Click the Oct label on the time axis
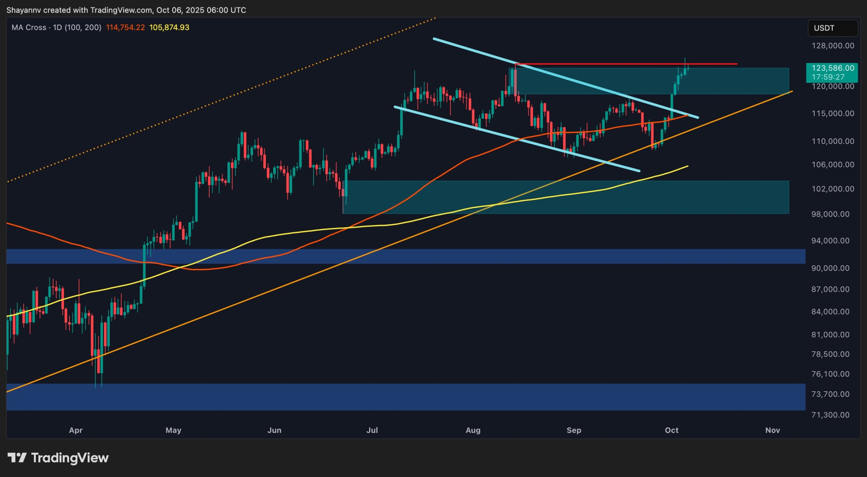This screenshot has width=867, height=477. point(672,430)
